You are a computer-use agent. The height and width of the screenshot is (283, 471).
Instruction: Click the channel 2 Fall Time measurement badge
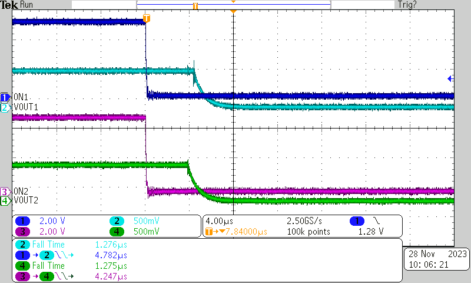point(22,245)
